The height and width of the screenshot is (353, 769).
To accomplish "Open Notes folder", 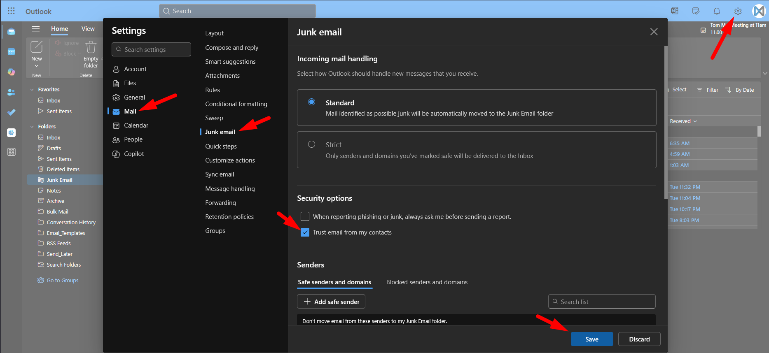I will (x=54, y=191).
